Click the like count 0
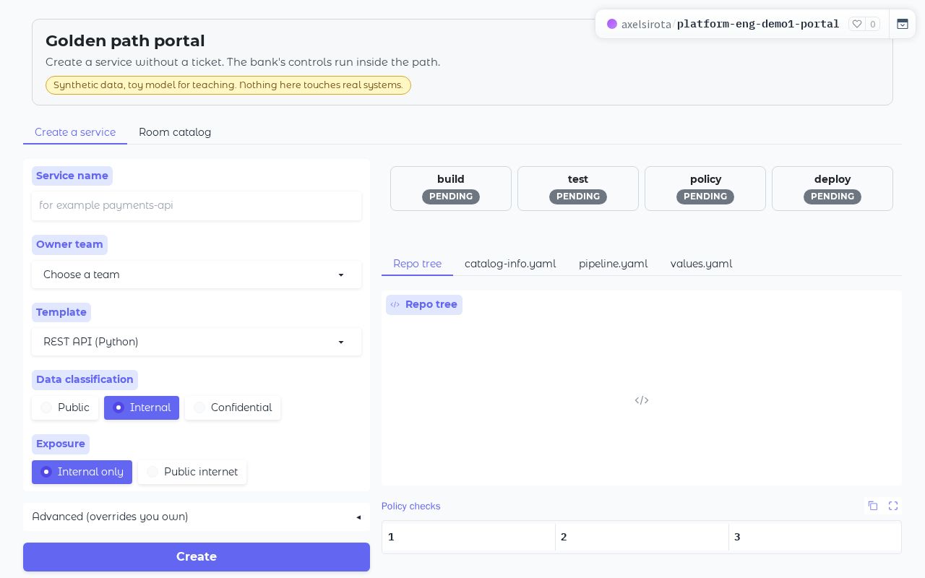Image resolution: width=925 pixels, height=578 pixels. click(873, 24)
